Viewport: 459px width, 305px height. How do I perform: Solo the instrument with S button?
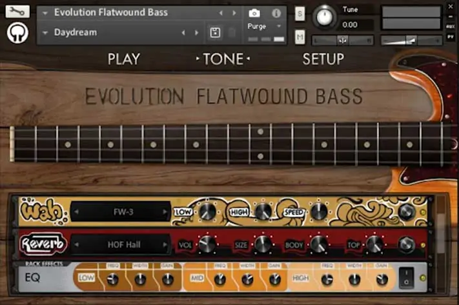click(x=300, y=14)
